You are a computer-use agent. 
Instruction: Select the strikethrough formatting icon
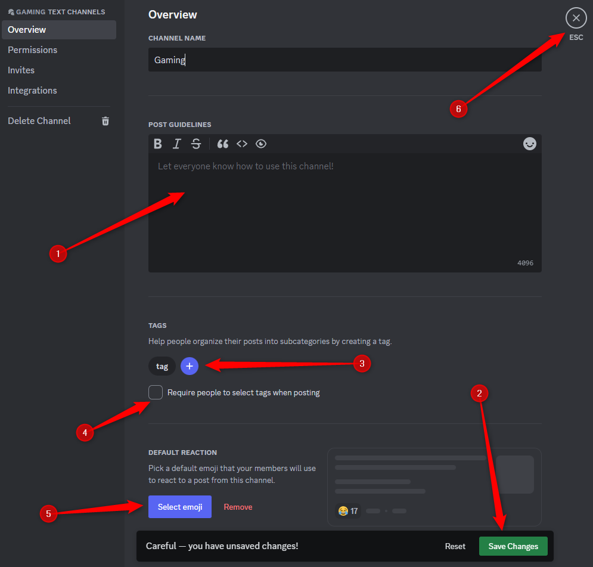pyautogui.click(x=196, y=144)
